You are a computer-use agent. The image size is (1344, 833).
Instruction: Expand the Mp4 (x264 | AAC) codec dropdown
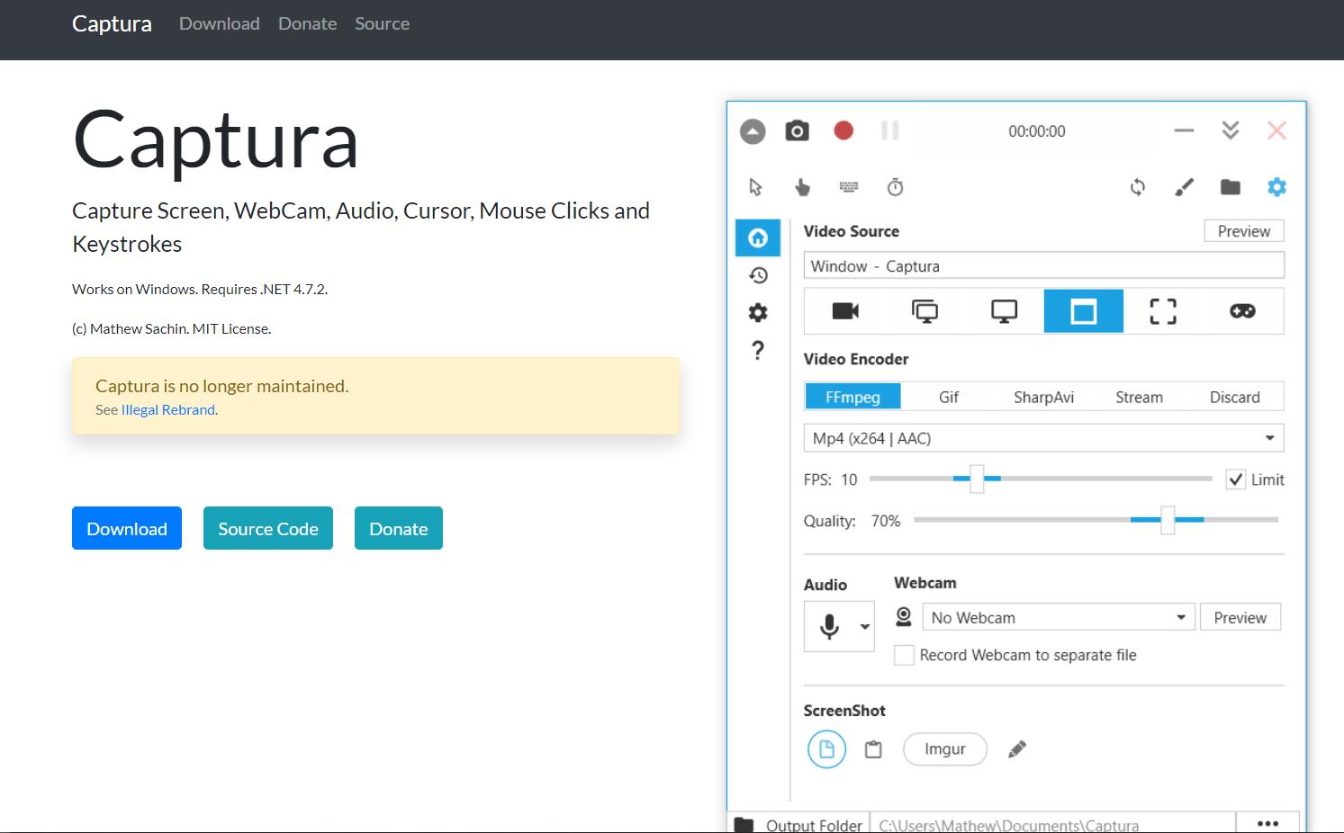pos(1269,438)
